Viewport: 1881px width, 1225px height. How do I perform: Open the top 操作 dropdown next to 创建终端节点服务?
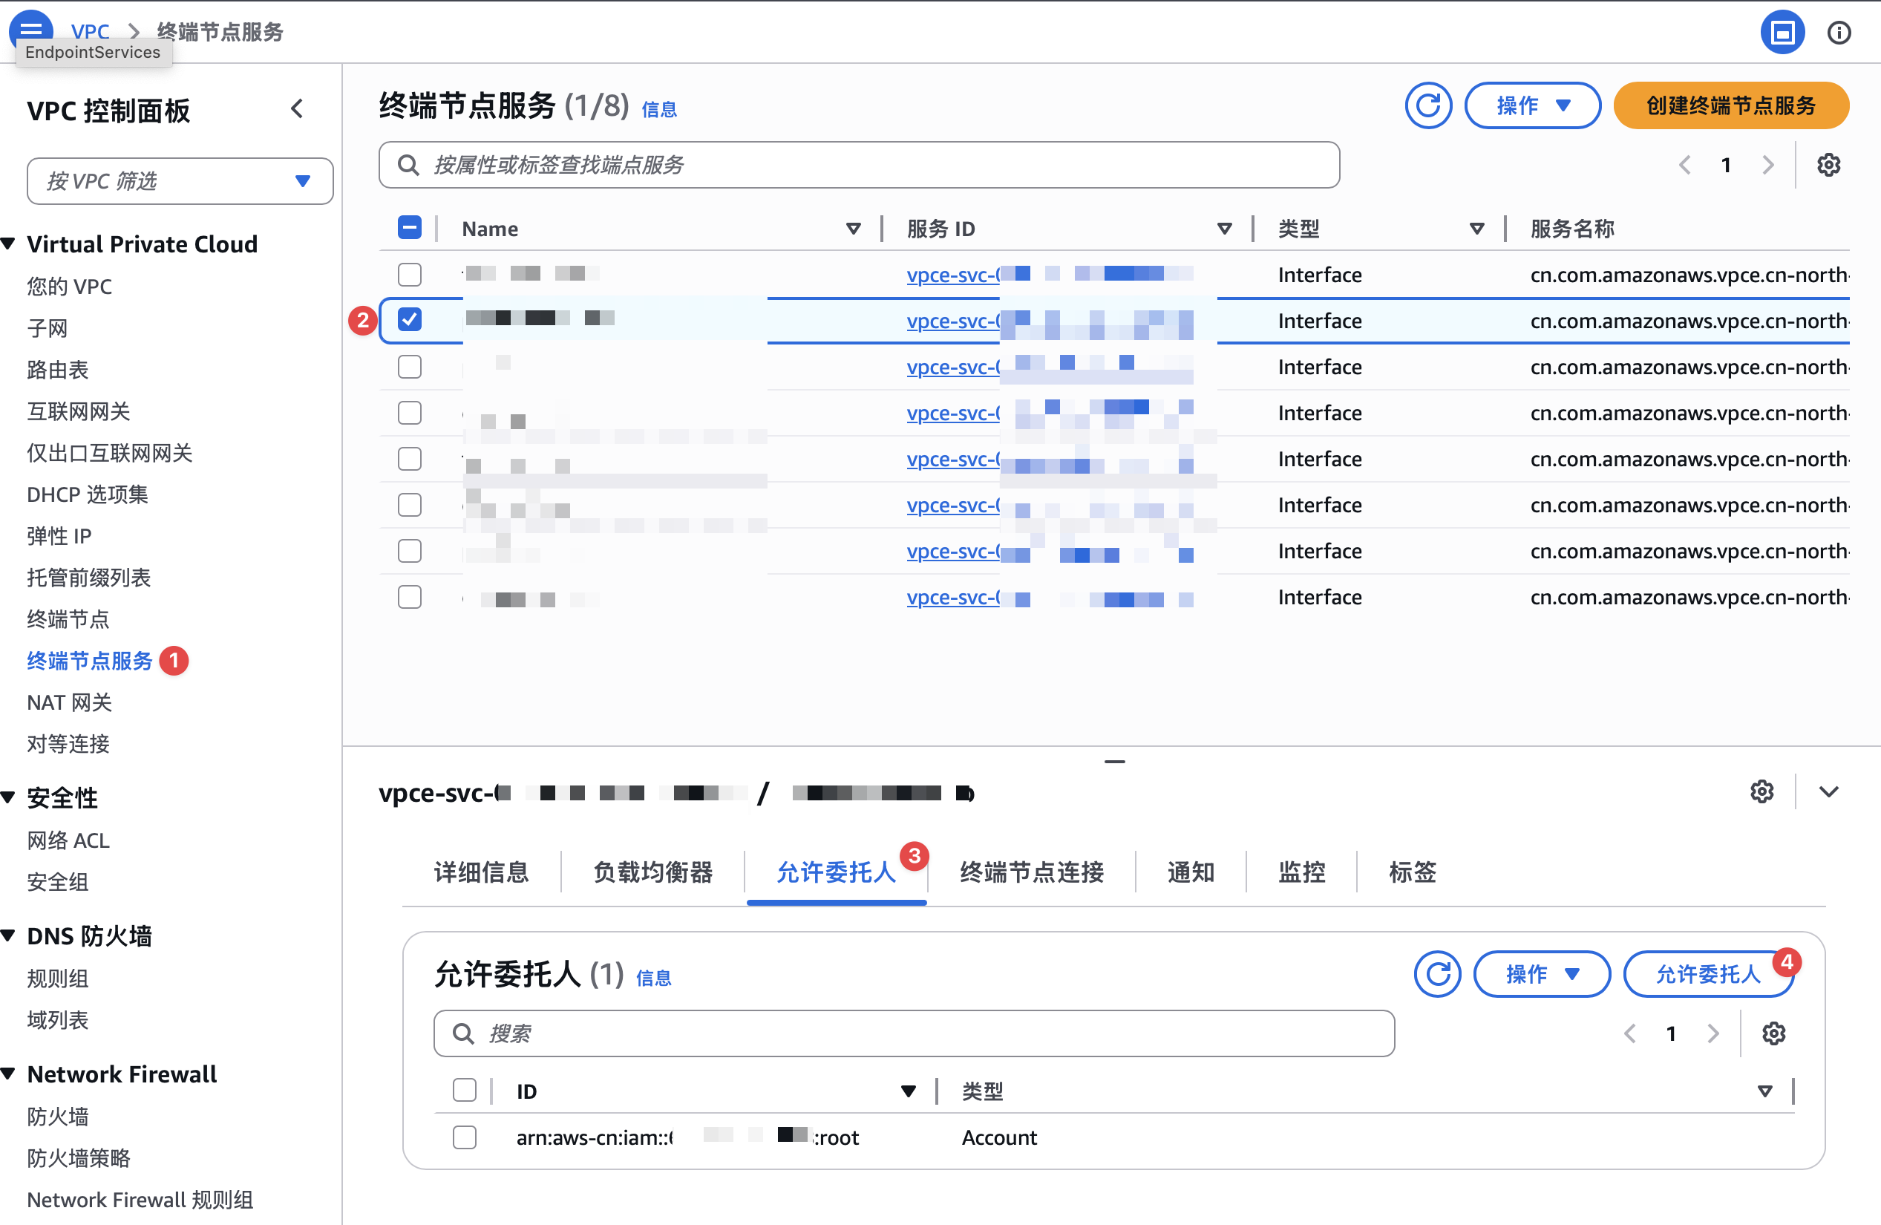coord(1532,105)
